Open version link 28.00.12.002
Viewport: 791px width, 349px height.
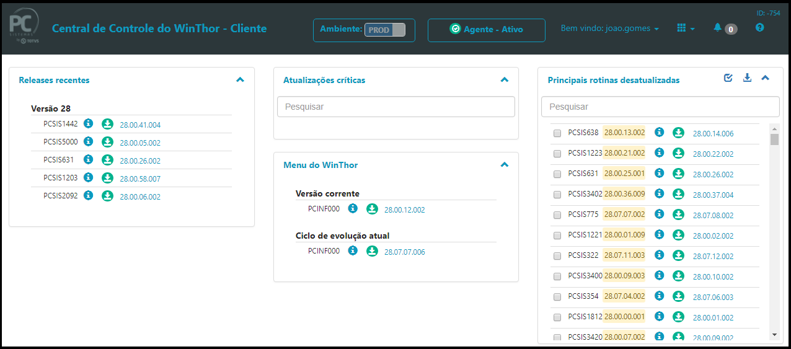(x=405, y=210)
